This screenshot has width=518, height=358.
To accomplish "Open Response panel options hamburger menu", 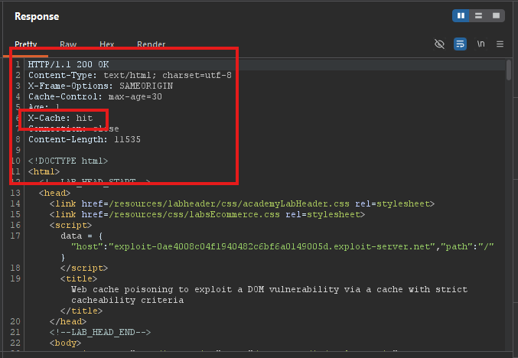I will (x=500, y=44).
